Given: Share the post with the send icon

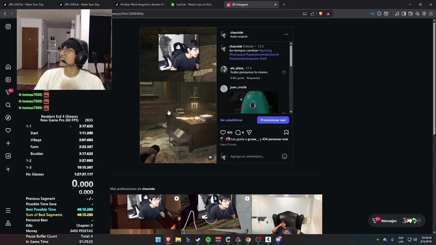Looking at the screenshot, I should [x=249, y=132].
